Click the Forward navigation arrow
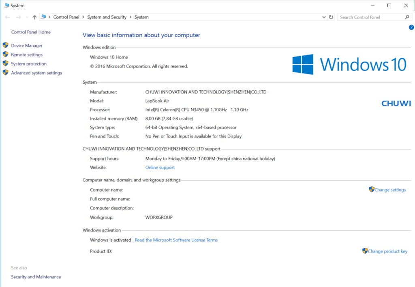Viewport: 415px width, 287px height. (18, 17)
